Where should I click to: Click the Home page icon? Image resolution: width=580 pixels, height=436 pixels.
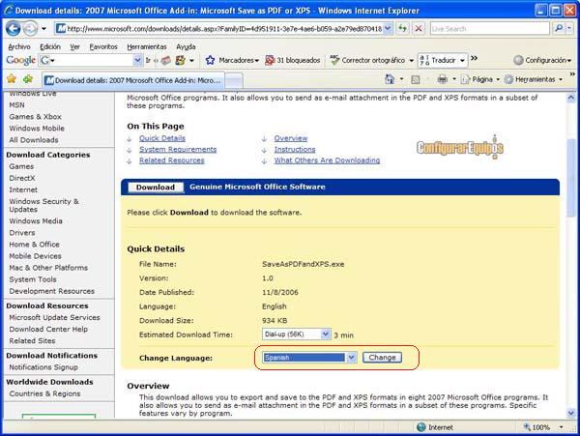pos(390,79)
